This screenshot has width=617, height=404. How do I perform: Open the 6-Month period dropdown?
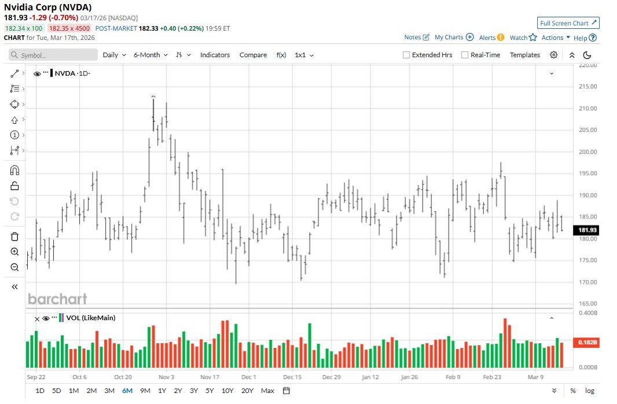(x=150, y=55)
